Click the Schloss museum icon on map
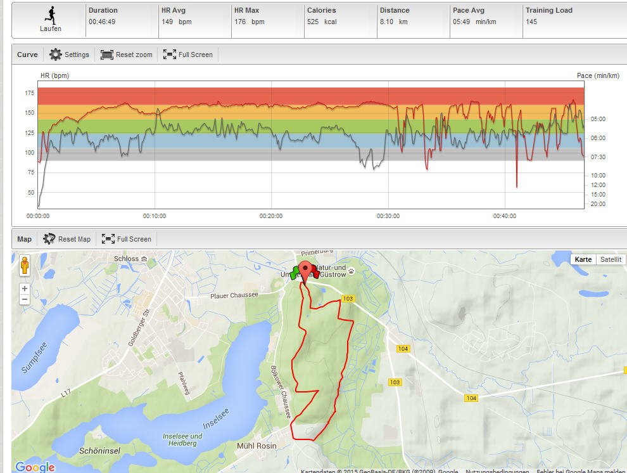 pyautogui.click(x=144, y=259)
